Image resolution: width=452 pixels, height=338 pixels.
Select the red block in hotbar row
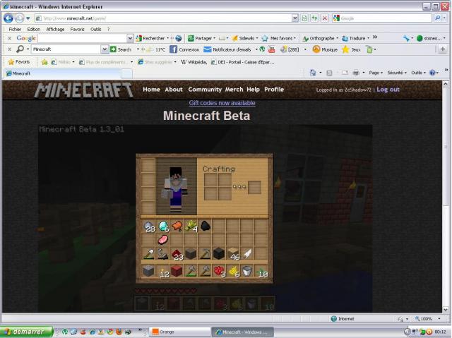tap(177, 271)
